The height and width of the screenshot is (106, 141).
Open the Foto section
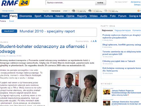click(x=113, y=16)
